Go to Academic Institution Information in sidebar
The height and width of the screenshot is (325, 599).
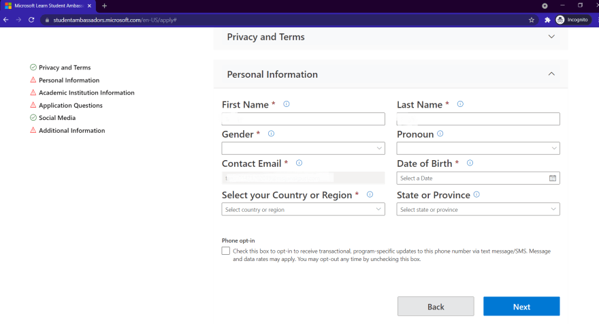86,93
